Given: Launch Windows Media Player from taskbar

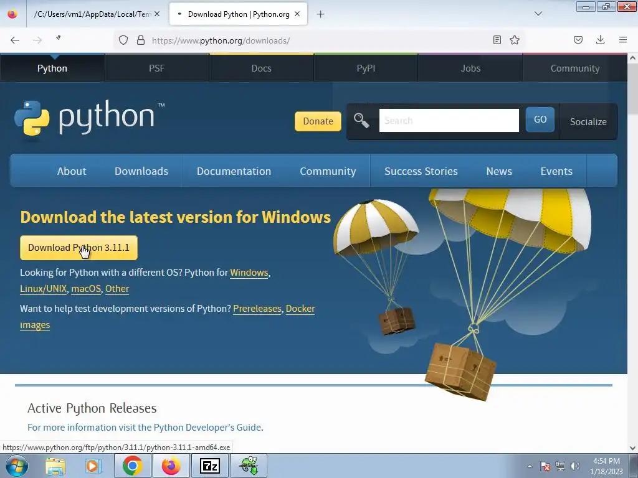Looking at the screenshot, I should click(93, 466).
